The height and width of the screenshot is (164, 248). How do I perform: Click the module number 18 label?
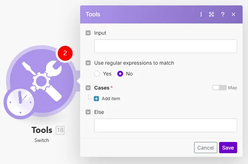(x=60, y=131)
